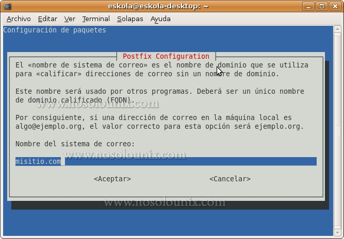Click the window title 'eskola@eskola-desktop: ~'
The height and width of the screenshot is (239, 344).
[x=158, y=6]
